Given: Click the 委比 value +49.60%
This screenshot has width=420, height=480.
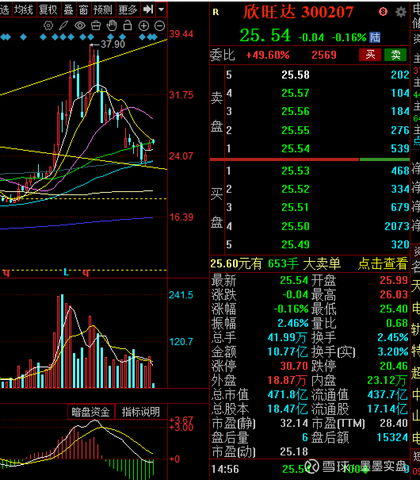Looking at the screenshot, I should click(268, 55).
